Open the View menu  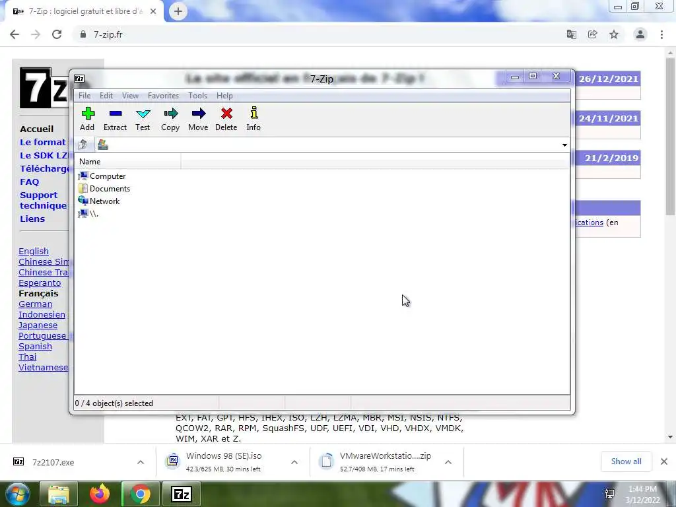(130, 96)
